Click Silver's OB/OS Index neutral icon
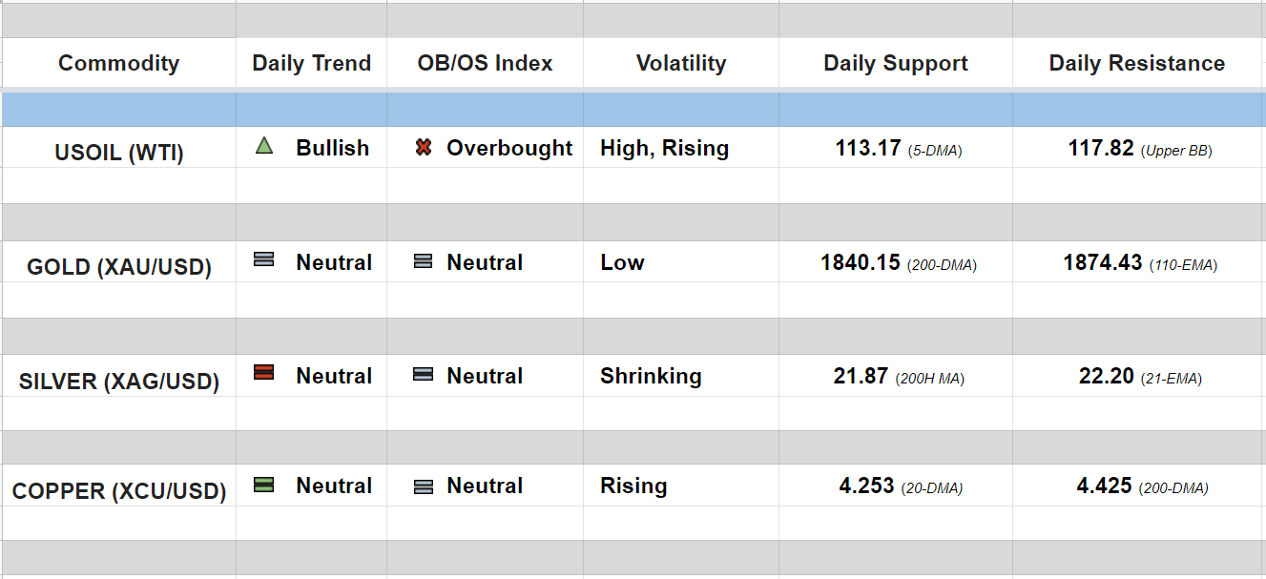This screenshot has height=579, width=1266. [x=424, y=375]
